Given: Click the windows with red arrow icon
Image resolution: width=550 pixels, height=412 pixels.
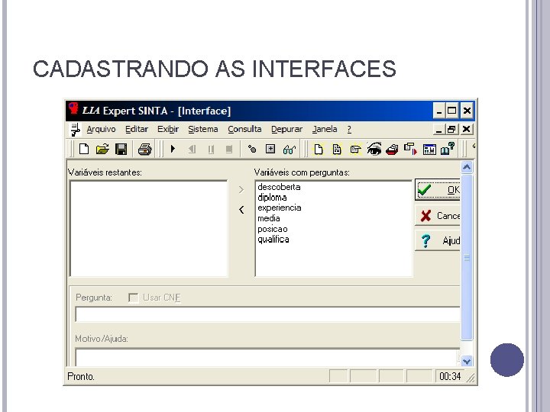Looking at the screenshot, I should coord(410,149).
